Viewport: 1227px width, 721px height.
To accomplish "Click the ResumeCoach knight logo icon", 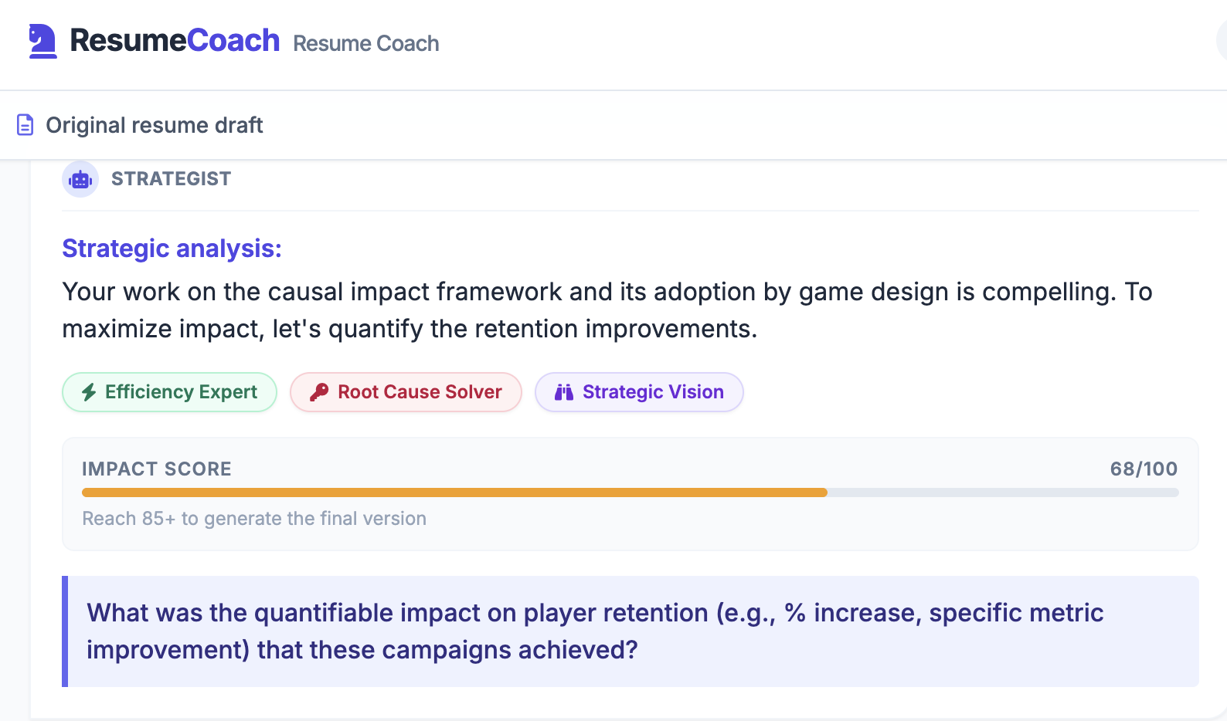I will point(42,41).
